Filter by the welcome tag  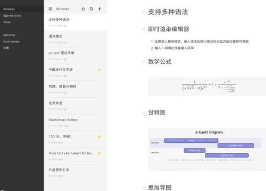9,35
